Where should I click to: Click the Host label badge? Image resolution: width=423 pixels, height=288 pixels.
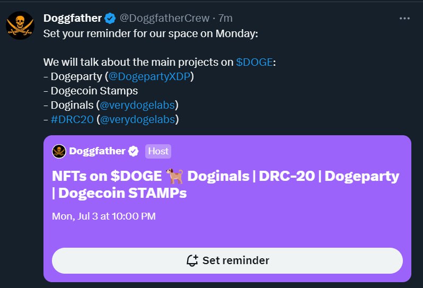pos(158,151)
